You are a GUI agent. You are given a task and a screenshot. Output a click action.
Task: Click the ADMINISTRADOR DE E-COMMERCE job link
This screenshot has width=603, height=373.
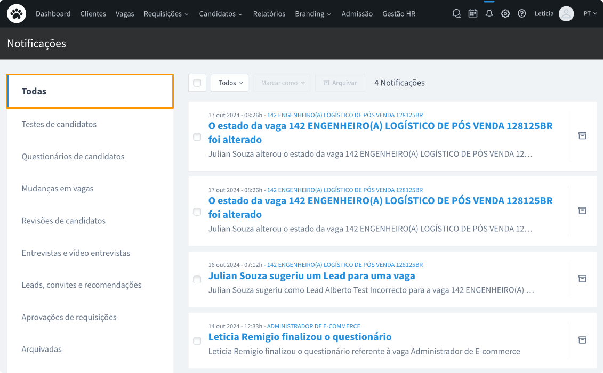(313, 326)
